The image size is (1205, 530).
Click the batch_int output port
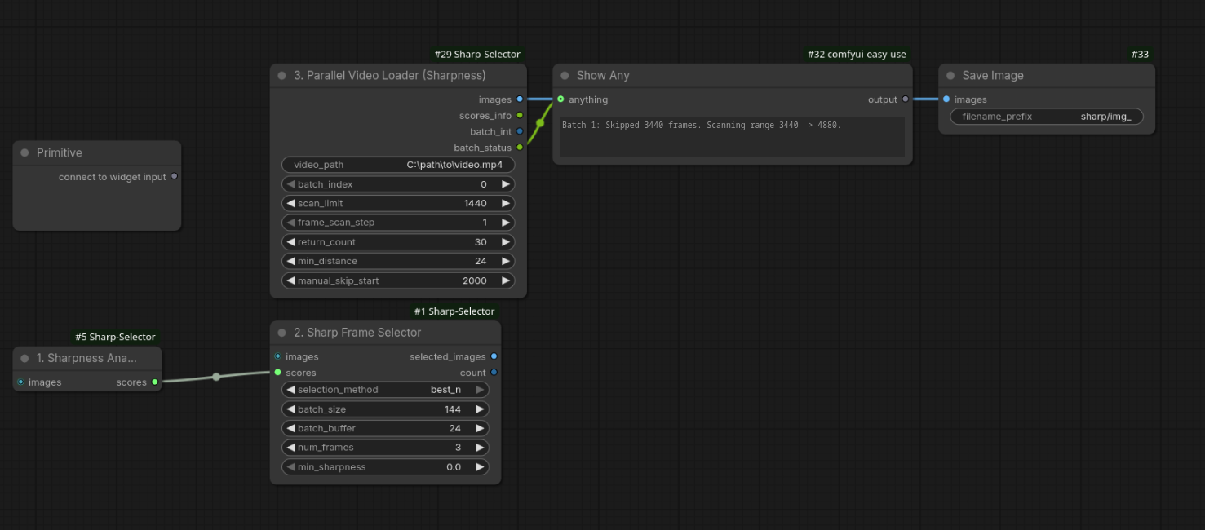[520, 131]
